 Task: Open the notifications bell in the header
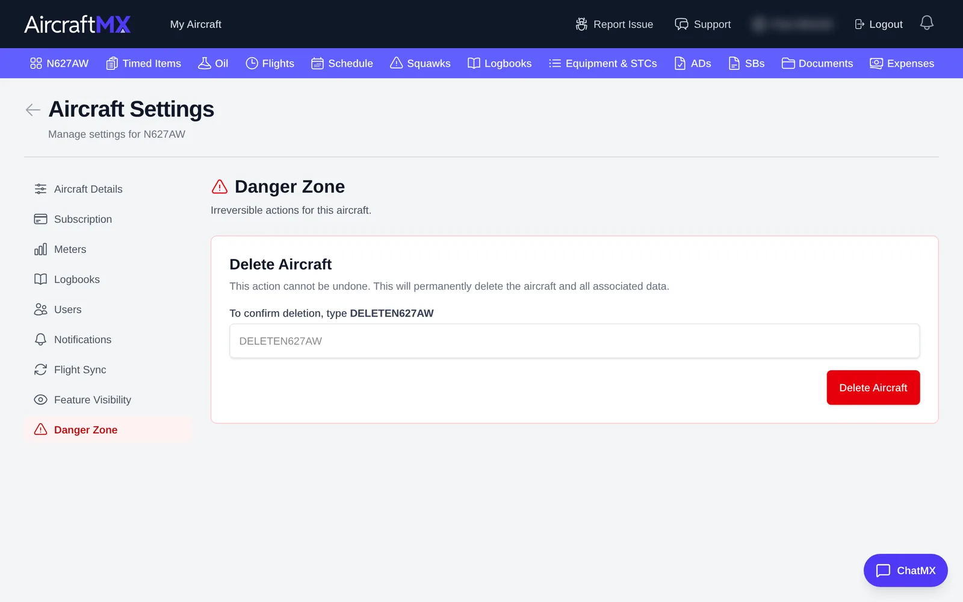tap(927, 23)
